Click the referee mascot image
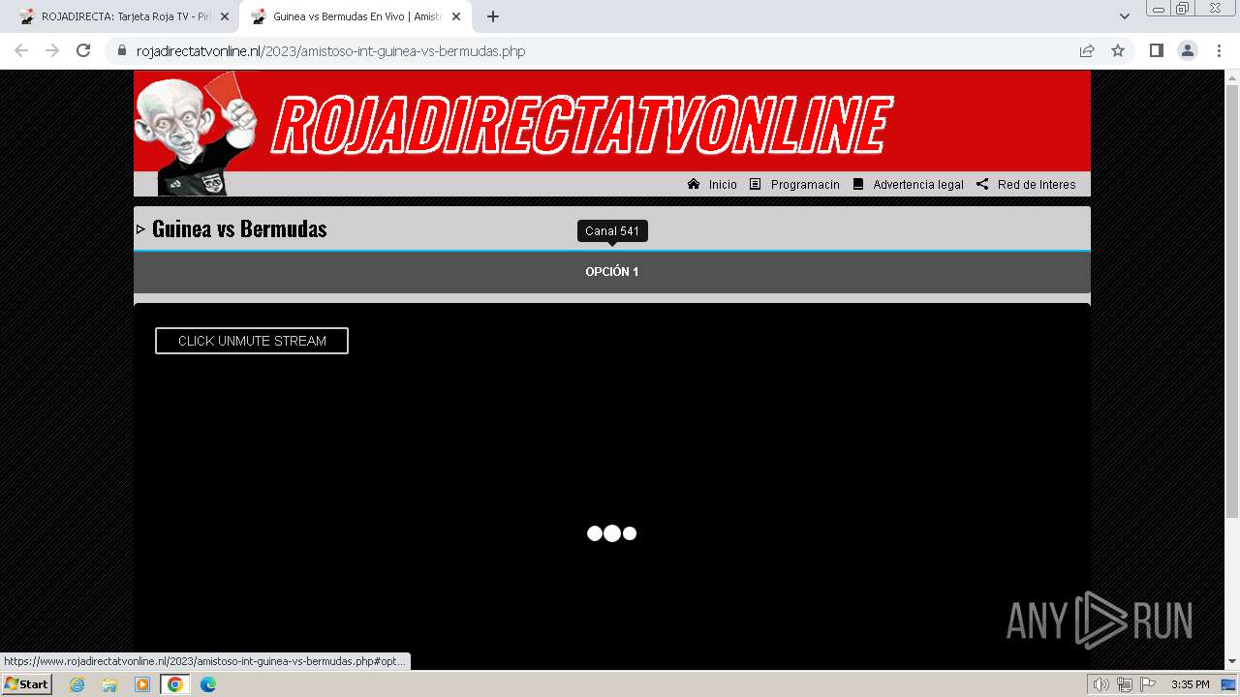 point(197,134)
